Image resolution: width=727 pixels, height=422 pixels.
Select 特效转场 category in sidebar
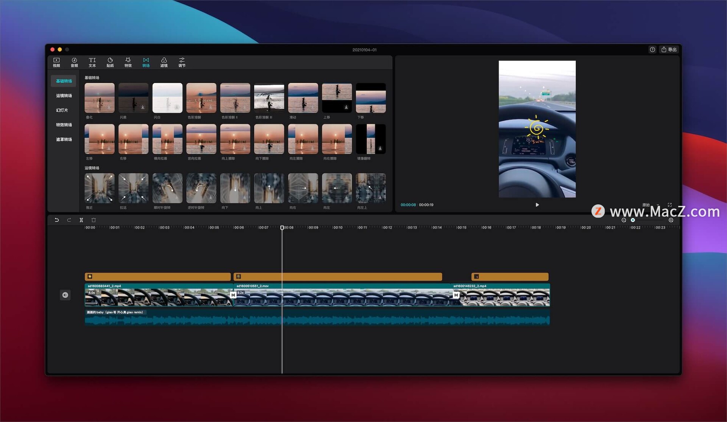[x=64, y=125]
